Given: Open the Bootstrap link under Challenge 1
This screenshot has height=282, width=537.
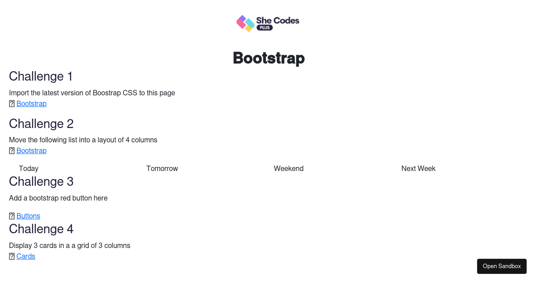Looking at the screenshot, I should pyautogui.click(x=31, y=103).
